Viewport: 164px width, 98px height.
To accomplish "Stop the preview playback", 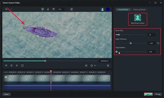I will click(x=22, y=65).
